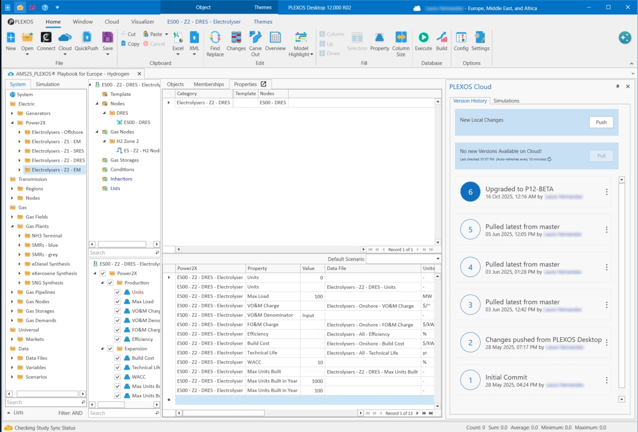The height and width of the screenshot is (432, 638).
Task: Open the Default Scenario dropdown
Action: (438, 259)
